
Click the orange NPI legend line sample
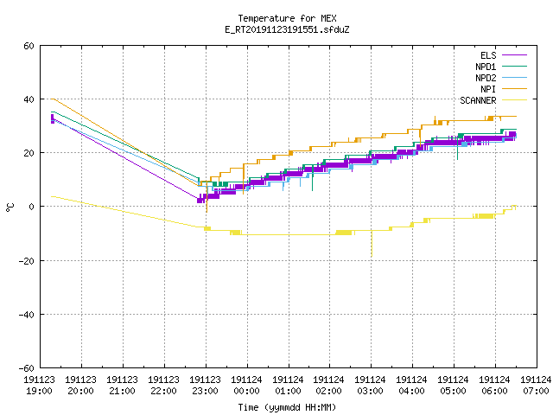coord(514,88)
